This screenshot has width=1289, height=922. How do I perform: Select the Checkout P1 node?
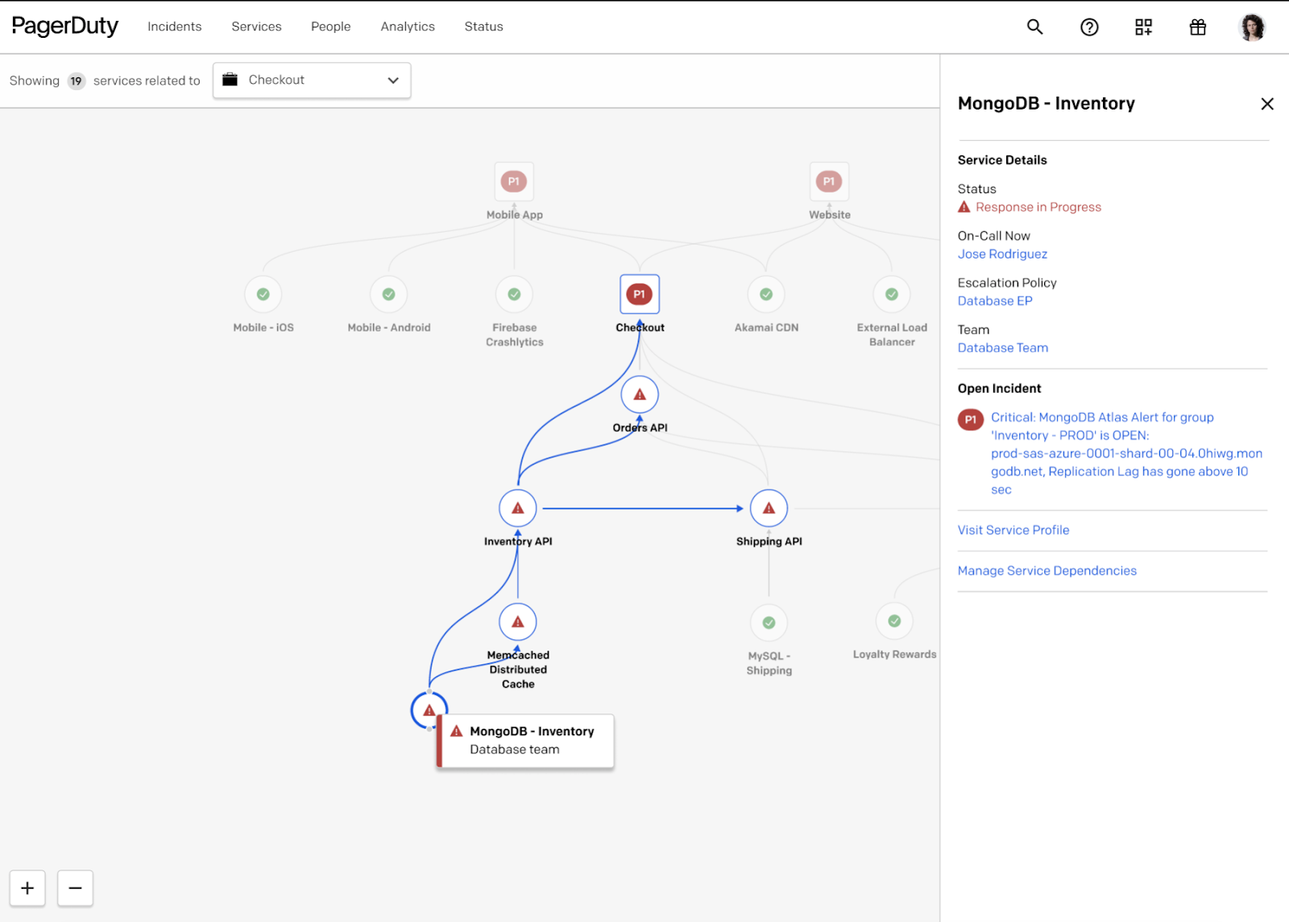click(x=640, y=295)
